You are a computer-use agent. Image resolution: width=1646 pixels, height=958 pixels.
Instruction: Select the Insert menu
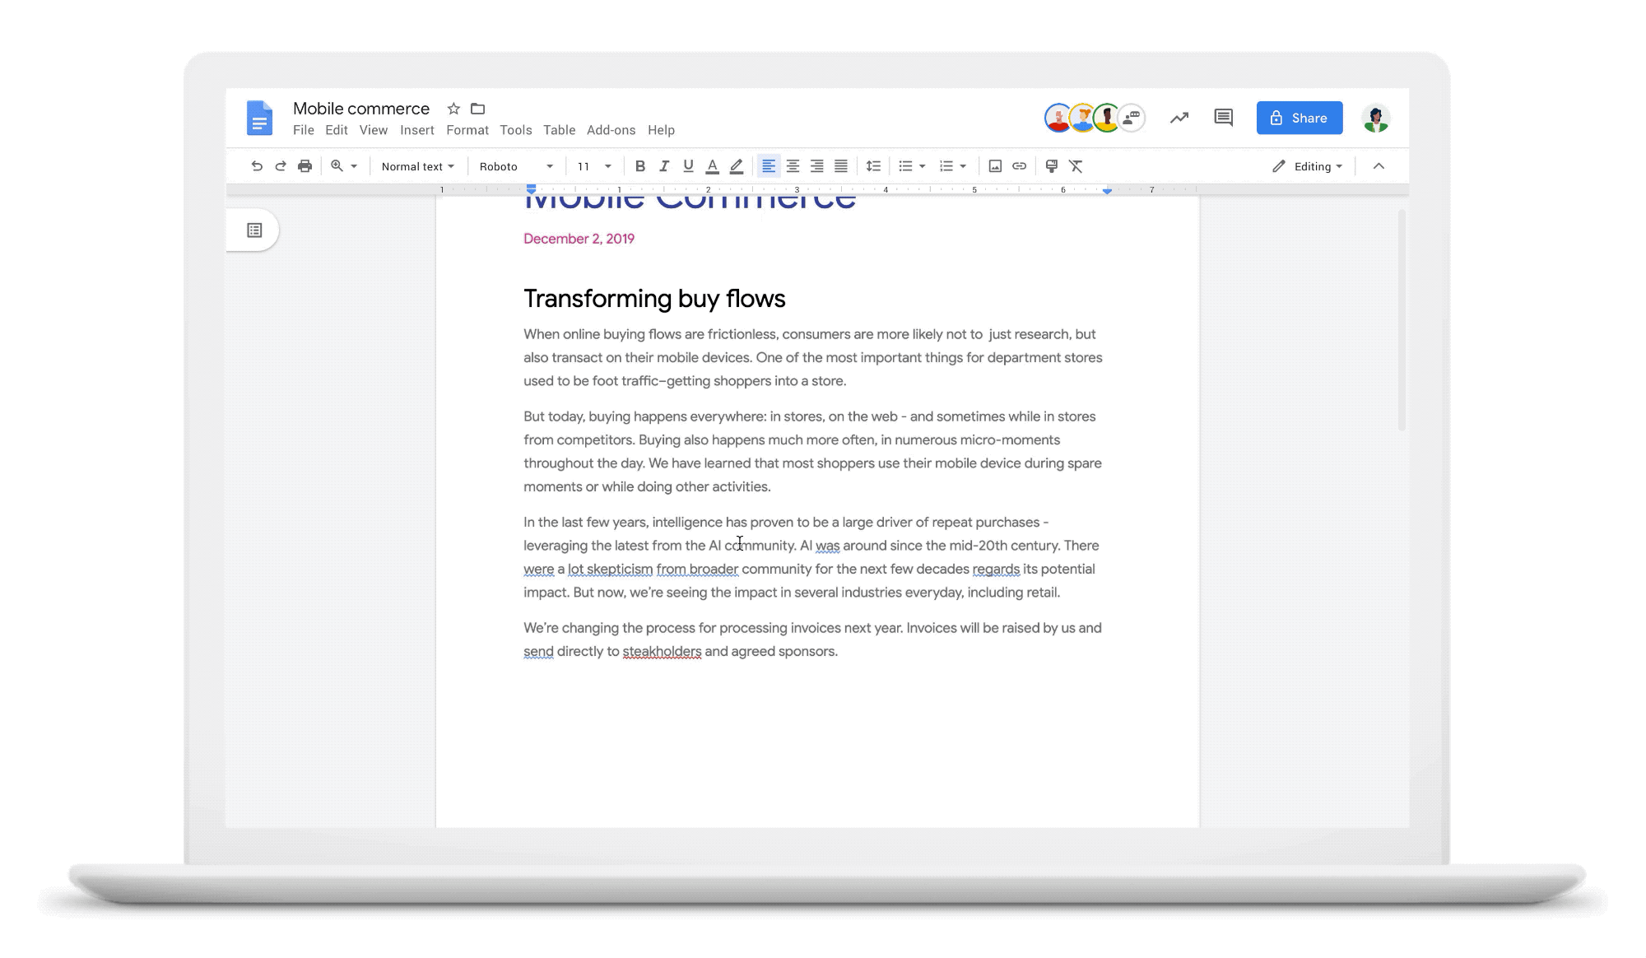pyautogui.click(x=416, y=130)
